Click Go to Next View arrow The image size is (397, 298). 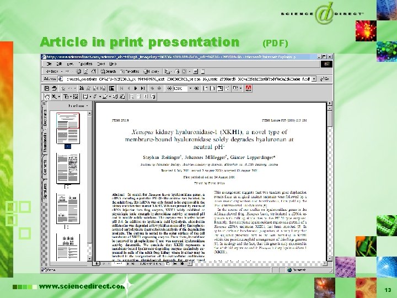pos(159,88)
